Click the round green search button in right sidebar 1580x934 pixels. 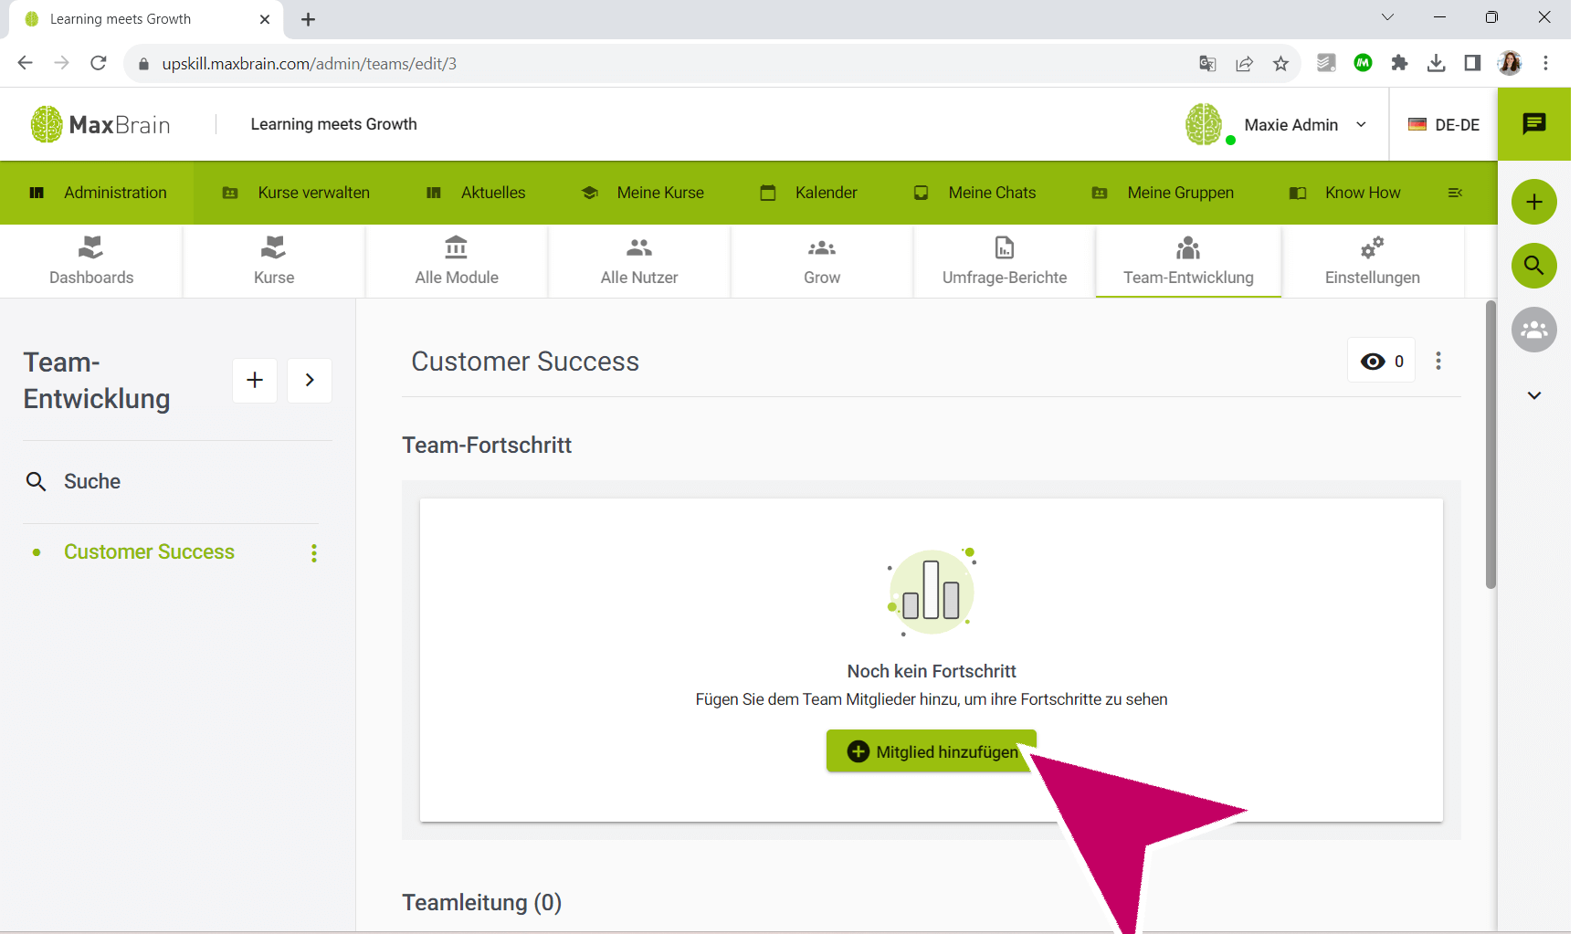coord(1534,266)
